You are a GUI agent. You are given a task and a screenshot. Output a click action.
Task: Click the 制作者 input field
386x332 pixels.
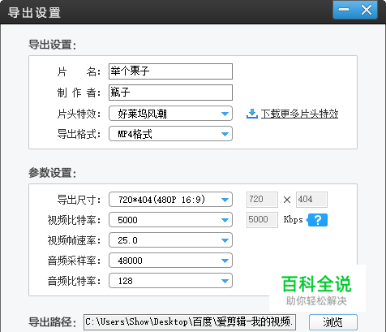click(x=170, y=93)
